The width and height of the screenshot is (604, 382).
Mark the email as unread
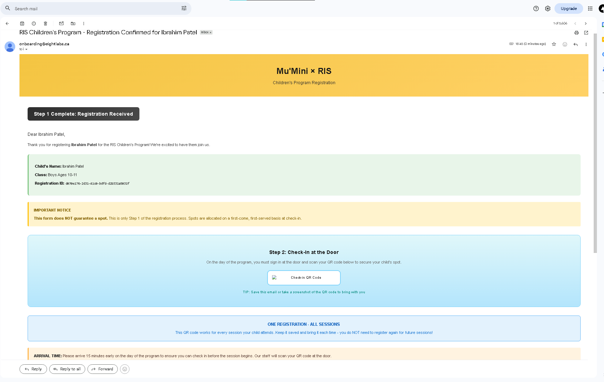click(x=61, y=23)
